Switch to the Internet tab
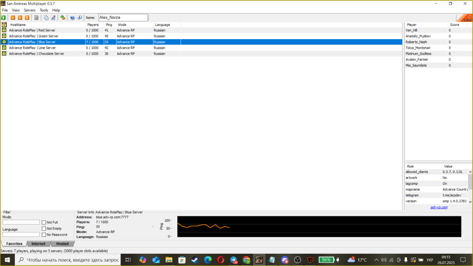 (x=38, y=244)
